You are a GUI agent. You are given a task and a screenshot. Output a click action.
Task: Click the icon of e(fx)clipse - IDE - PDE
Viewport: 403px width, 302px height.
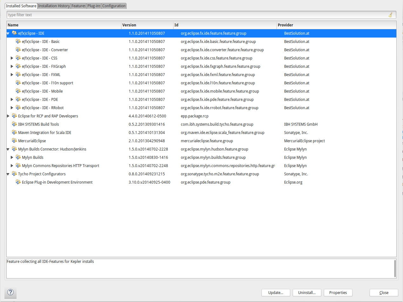pyautogui.click(x=18, y=99)
